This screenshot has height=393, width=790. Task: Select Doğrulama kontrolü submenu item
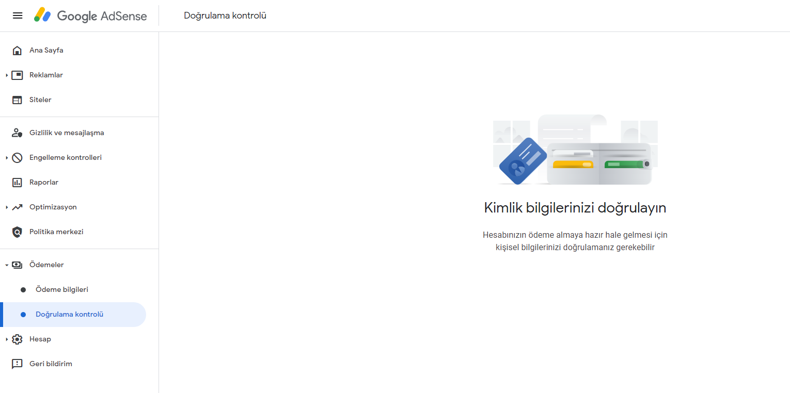(x=73, y=315)
